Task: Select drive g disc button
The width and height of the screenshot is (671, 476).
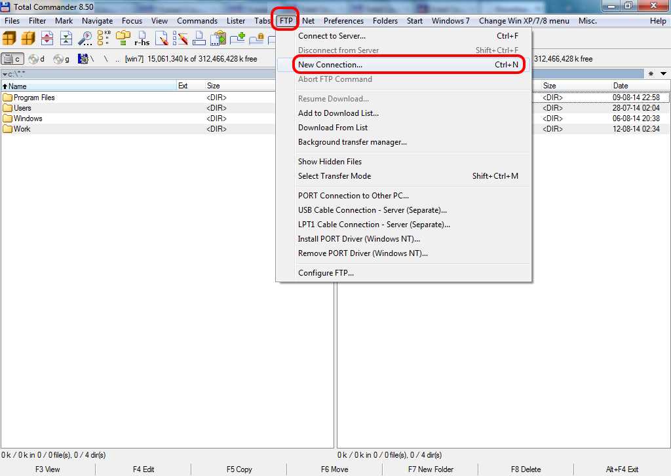Action: click(62, 59)
